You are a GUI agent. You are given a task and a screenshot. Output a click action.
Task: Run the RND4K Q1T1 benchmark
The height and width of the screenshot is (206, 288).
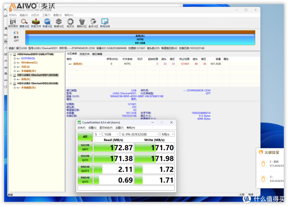(85, 180)
